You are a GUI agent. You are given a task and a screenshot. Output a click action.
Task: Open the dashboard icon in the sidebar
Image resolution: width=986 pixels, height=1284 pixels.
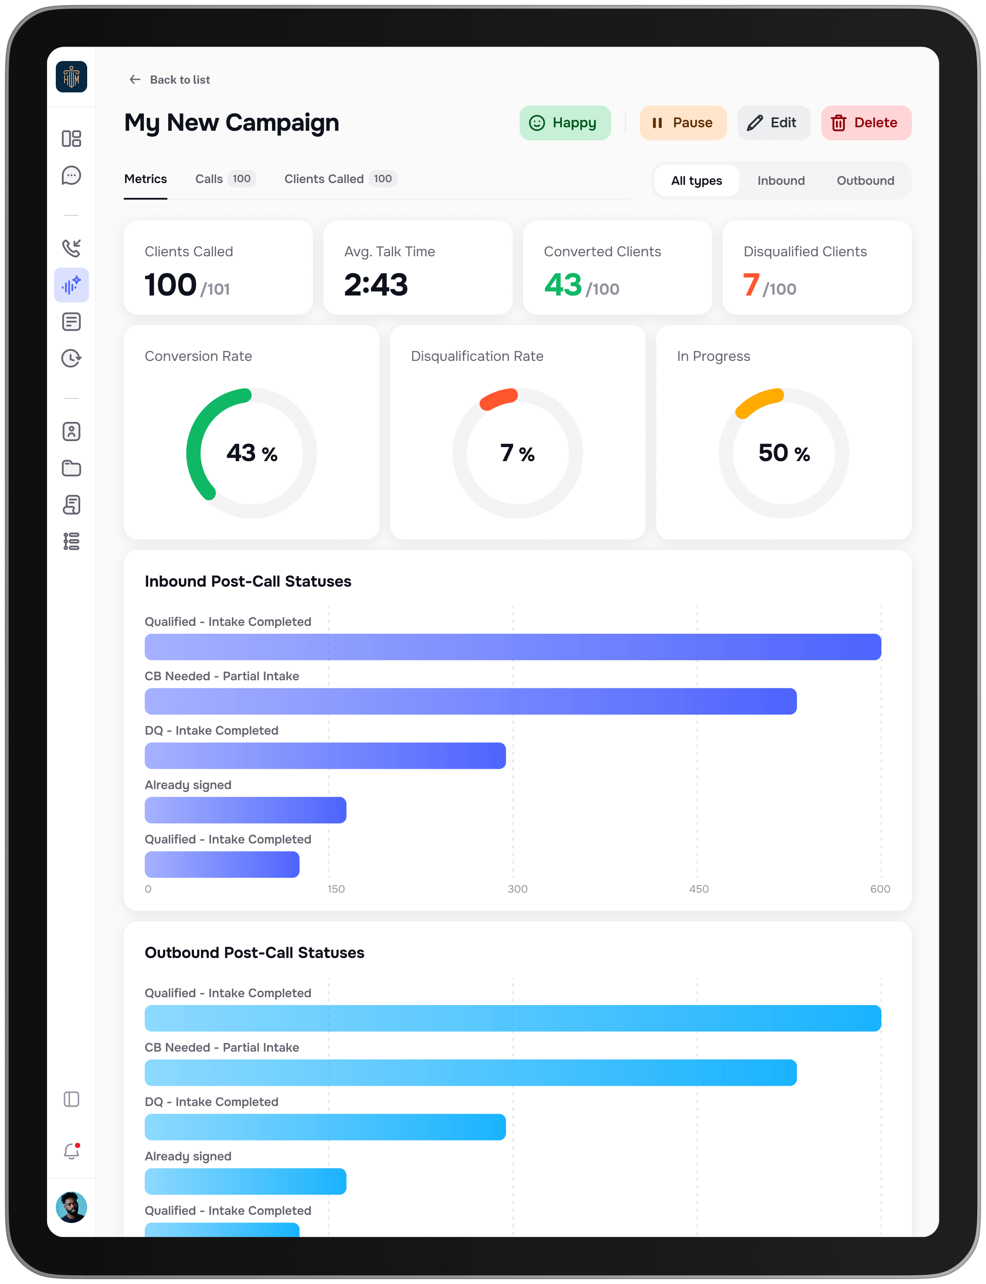click(71, 139)
